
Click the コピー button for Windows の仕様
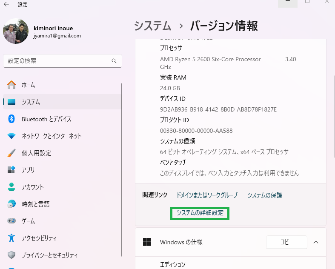point(286,242)
